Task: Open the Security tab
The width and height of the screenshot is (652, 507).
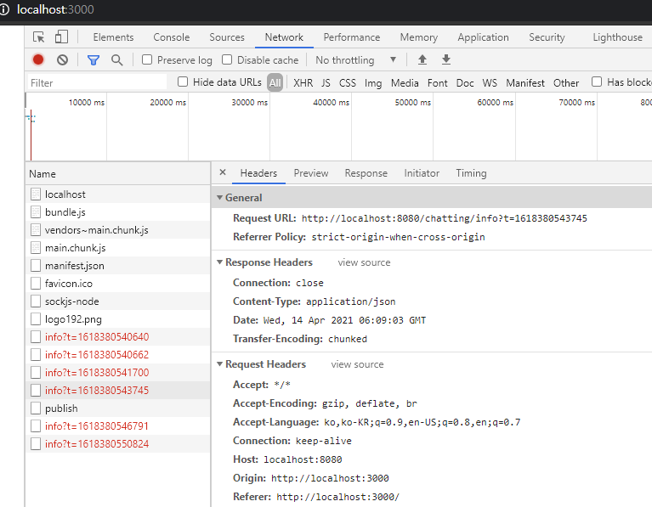Action: (x=547, y=37)
